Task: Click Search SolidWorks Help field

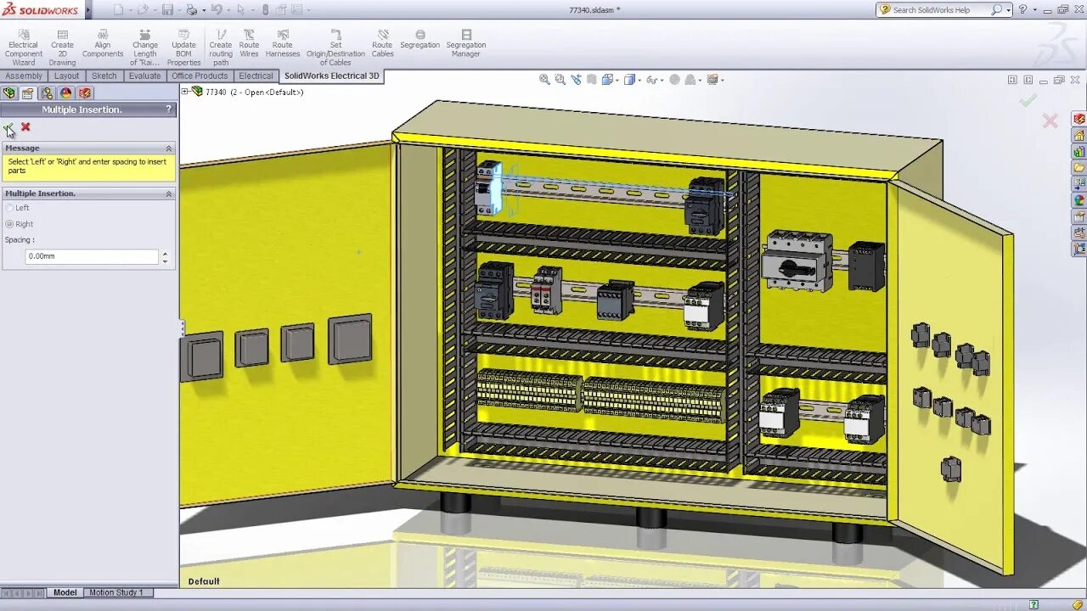Action: (940, 10)
